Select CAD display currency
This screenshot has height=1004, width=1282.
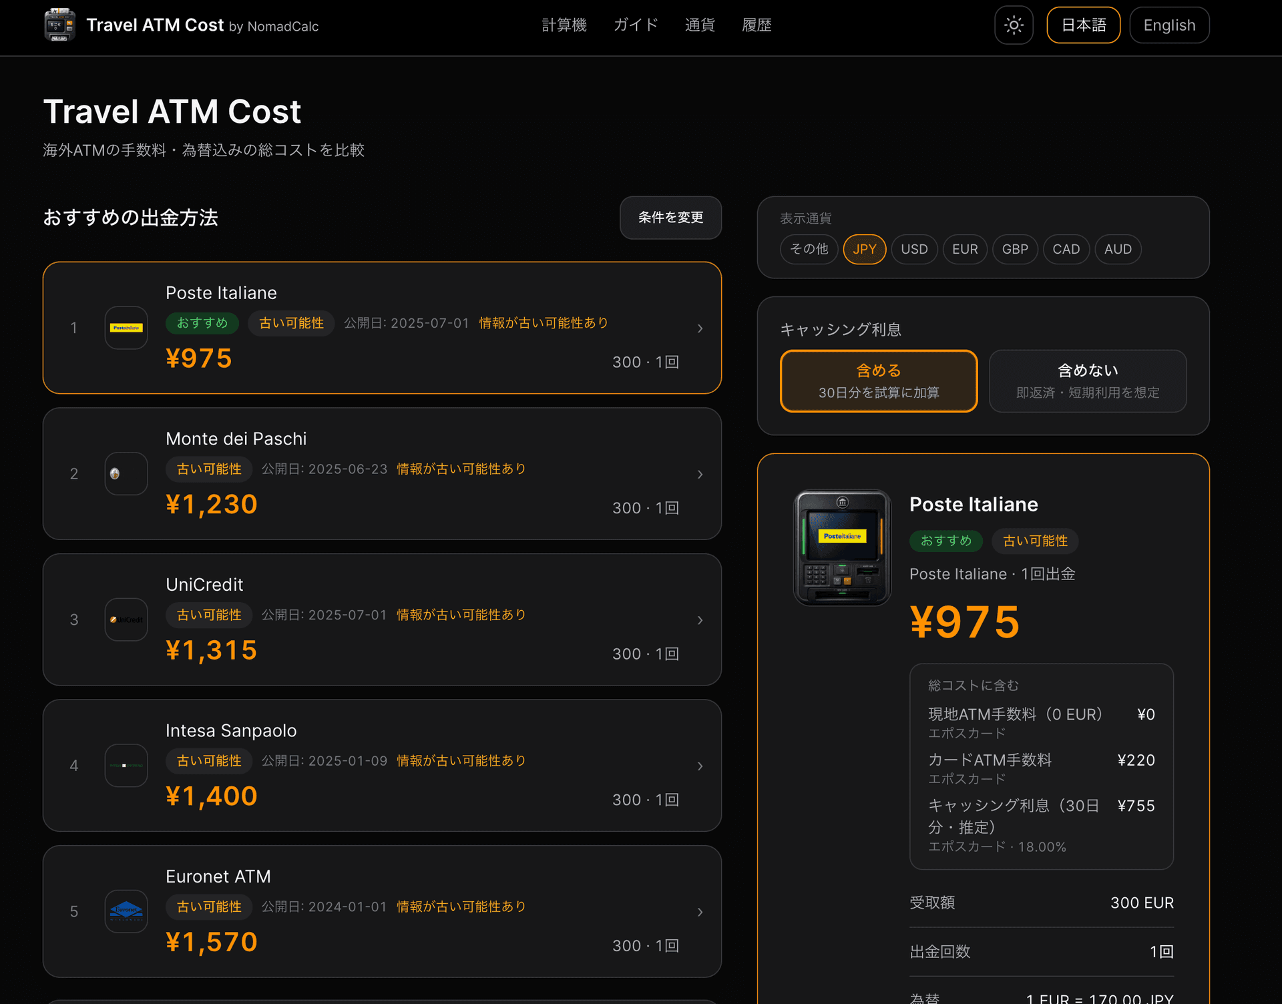pos(1066,249)
